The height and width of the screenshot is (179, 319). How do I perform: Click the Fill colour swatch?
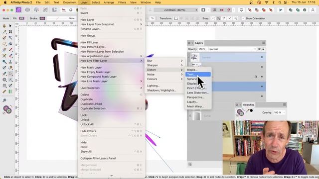point(21,18)
